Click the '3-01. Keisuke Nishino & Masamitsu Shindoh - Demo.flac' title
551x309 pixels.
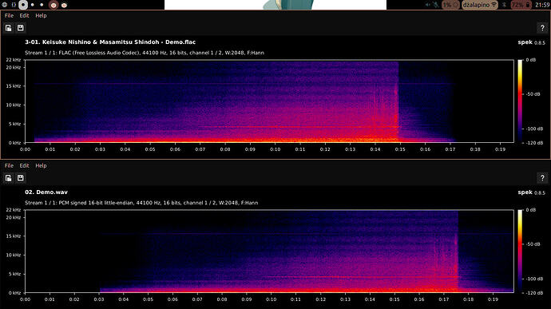(110, 42)
